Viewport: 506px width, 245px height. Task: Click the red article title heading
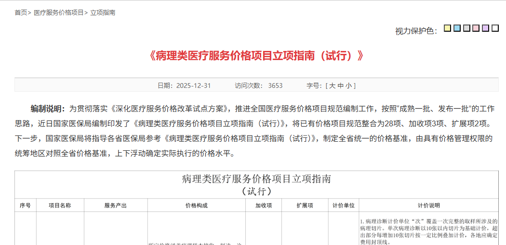click(x=256, y=56)
